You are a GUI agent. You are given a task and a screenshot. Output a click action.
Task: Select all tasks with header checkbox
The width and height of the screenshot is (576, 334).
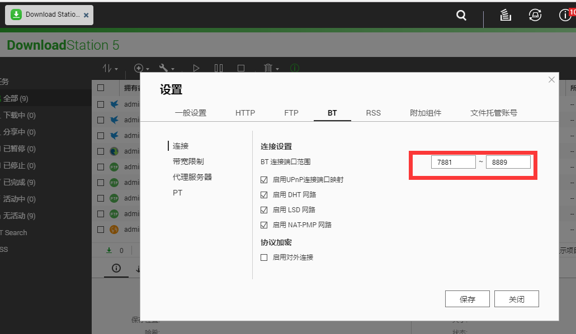tap(101, 88)
